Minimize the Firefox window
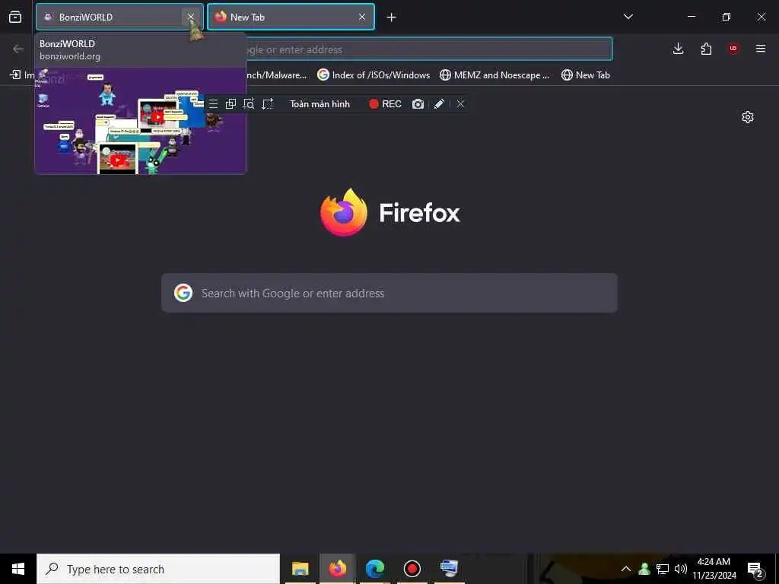Image resolution: width=779 pixels, height=584 pixels. pos(691,17)
